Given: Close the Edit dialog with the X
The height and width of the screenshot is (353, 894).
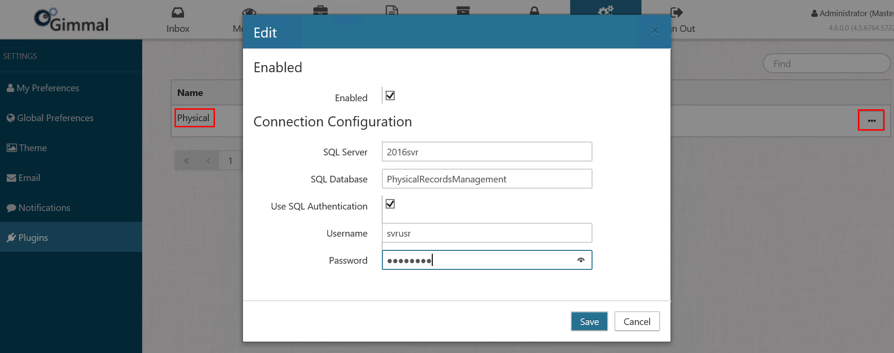Looking at the screenshot, I should pos(655,31).
